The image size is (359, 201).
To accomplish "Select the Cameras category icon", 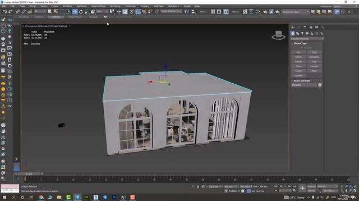I will 307,33.
